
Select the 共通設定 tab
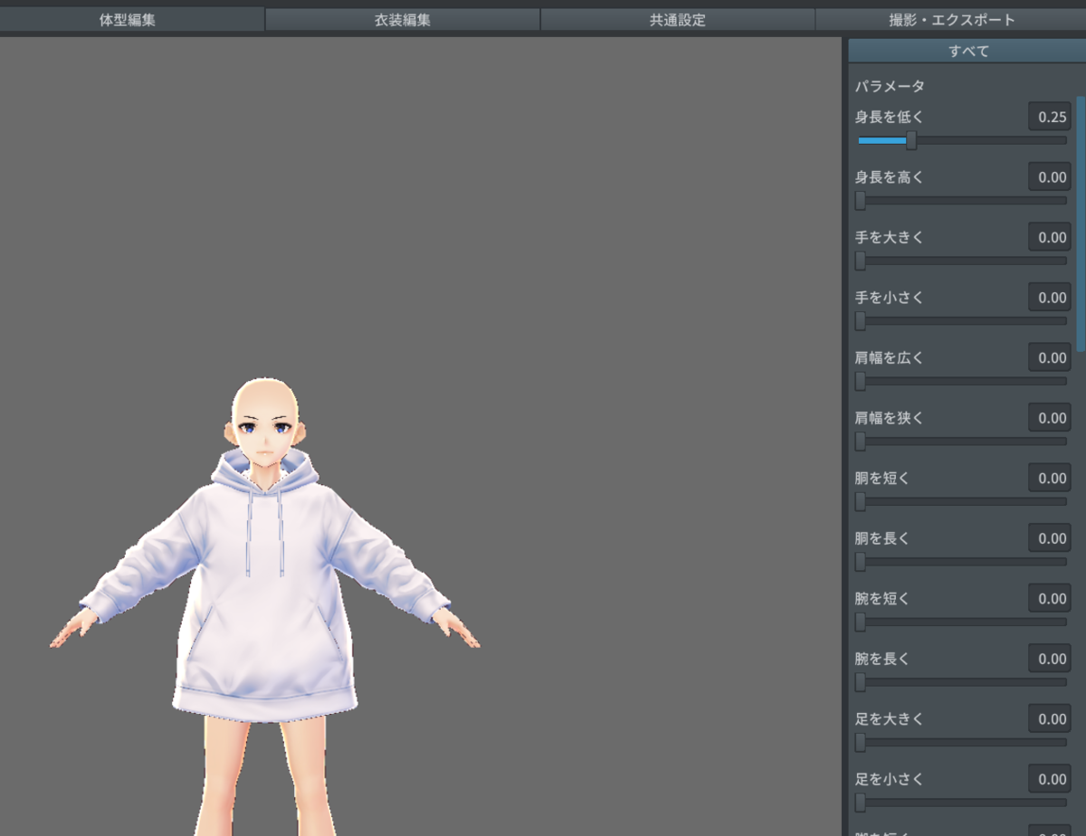click(x=678, y=20)
